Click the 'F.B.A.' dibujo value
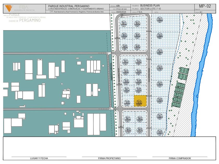Viewport: 219px width, 164px height. pos(140,12)
